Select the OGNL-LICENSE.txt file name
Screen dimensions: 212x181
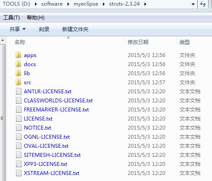tap(47, 137)
